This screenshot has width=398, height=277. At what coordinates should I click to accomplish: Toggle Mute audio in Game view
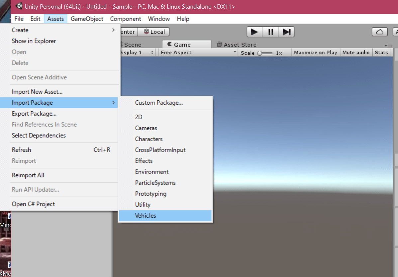click(x=356, y=52)
